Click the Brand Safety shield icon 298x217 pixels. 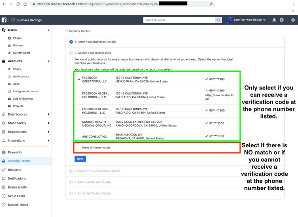(4, 123)
